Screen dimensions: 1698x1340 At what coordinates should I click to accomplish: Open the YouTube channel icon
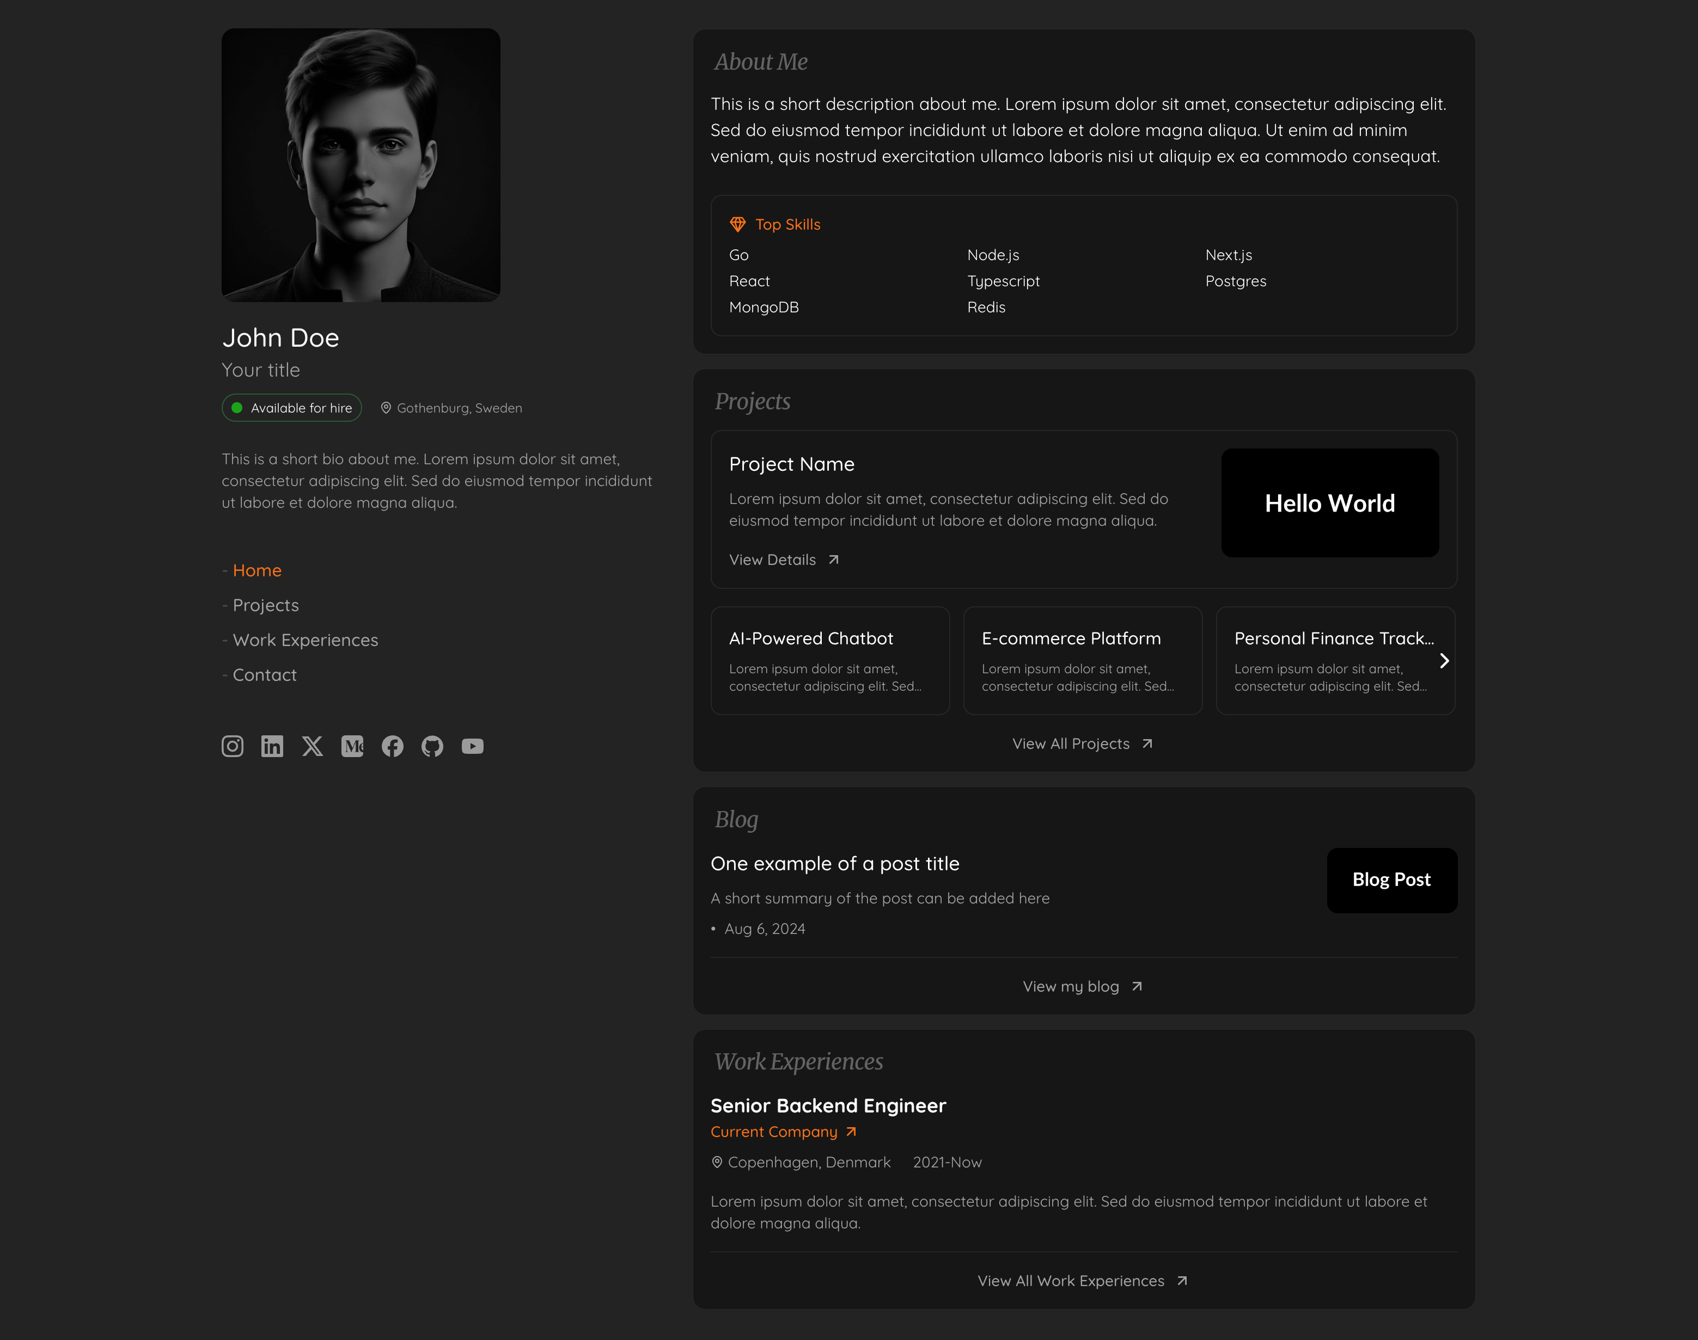click(473, 746)
